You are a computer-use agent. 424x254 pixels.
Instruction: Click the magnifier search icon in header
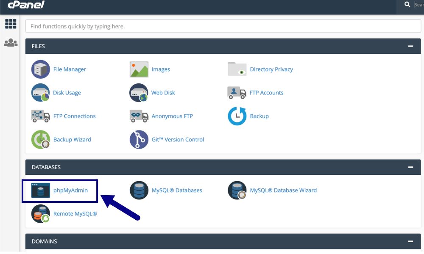(x=407, y=4)
